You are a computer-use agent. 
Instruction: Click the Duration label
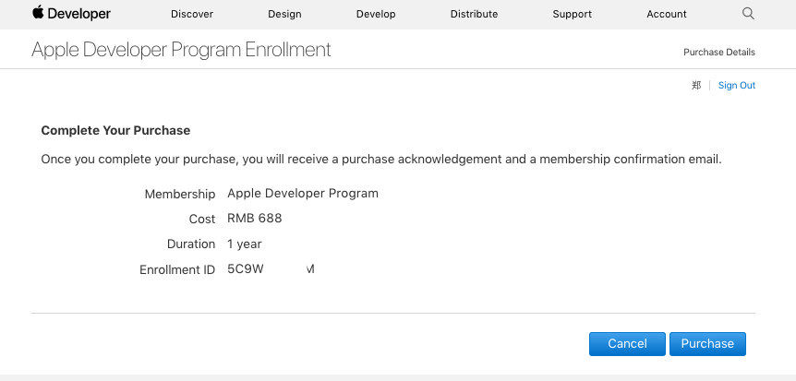click(191, 244)
